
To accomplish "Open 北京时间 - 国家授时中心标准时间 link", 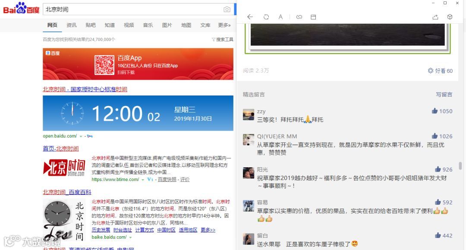I will point(85,89).
